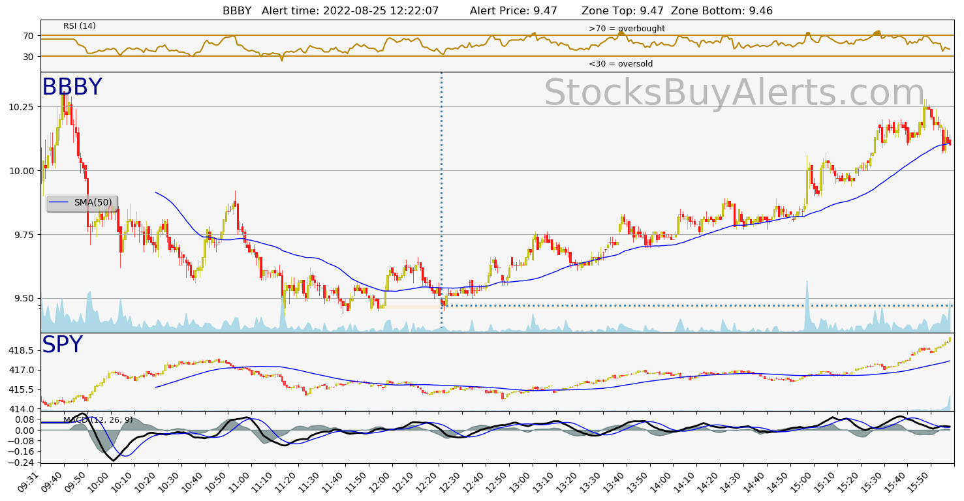Select the 418.5 tick on SPY axis
This screenshot has width=964, height=501.
point(22,350)
